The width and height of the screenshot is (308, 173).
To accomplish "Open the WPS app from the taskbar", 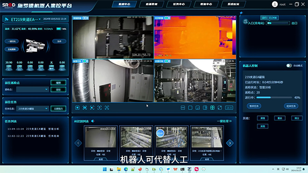I will point(175,169).
